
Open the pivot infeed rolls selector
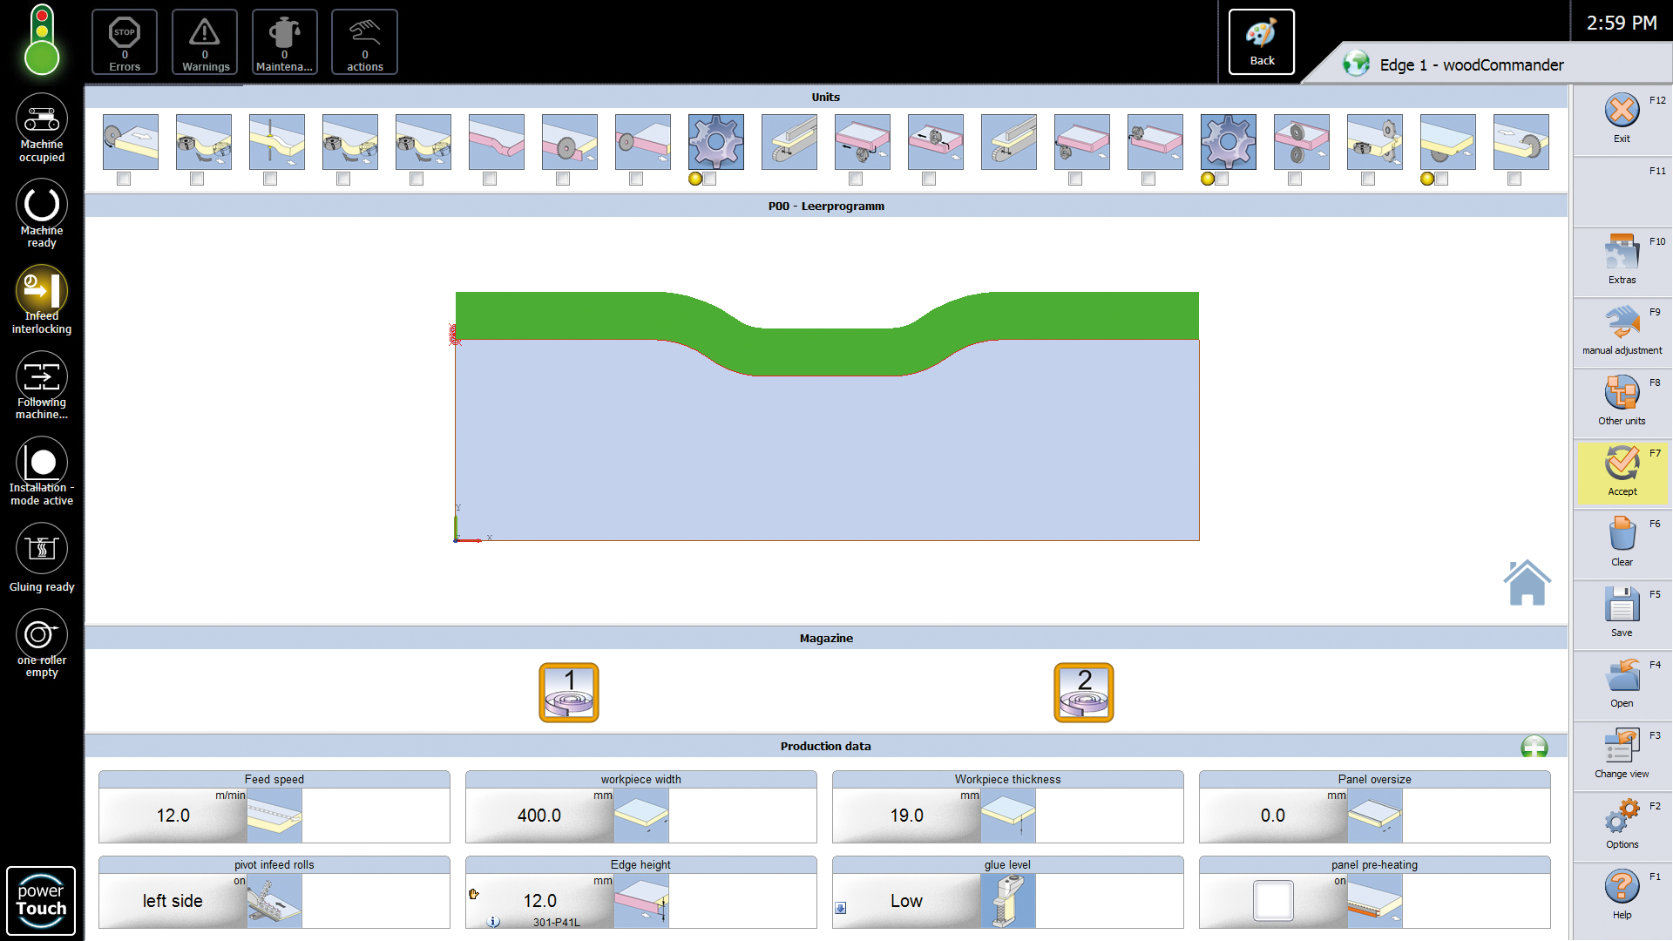(173, 901)
